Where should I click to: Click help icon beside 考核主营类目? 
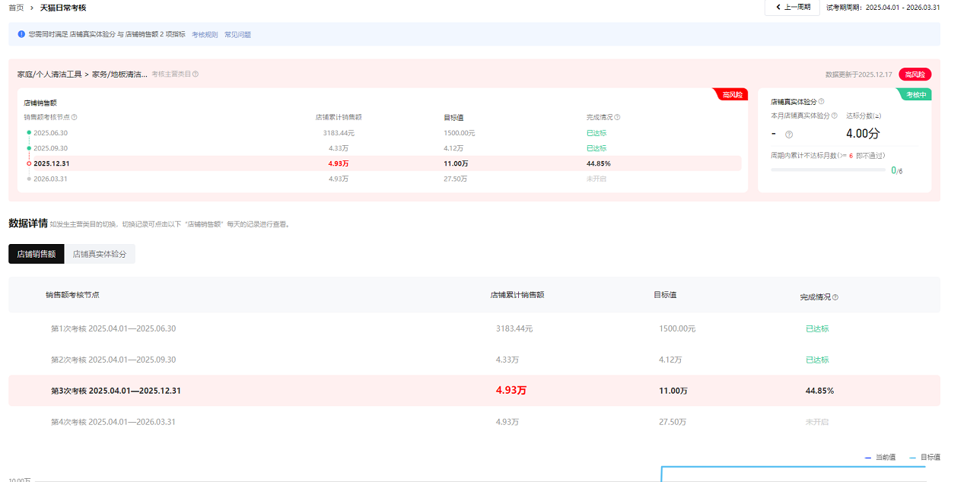click(196, 75)
